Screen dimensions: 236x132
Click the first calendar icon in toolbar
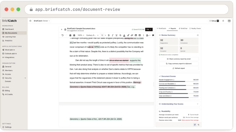(70, 35)
